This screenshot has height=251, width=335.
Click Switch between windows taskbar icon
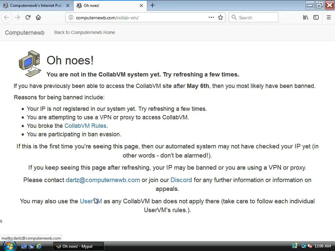point(31,246)
